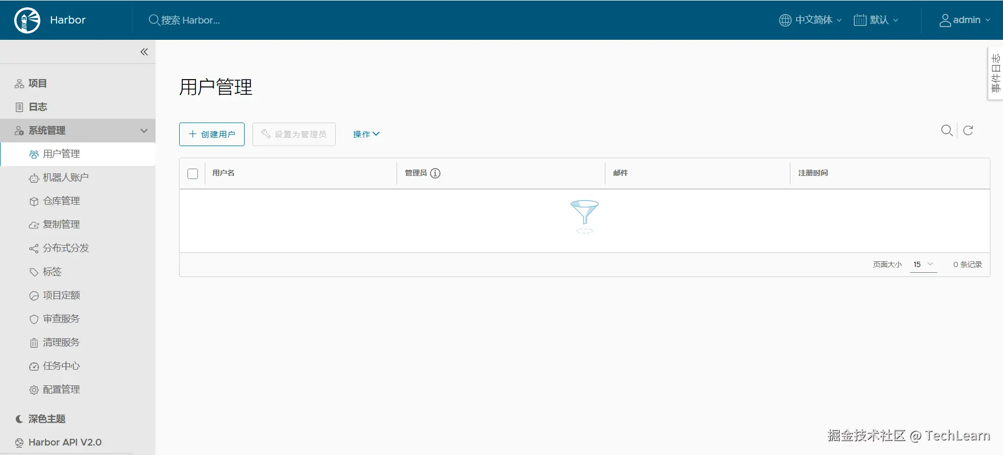This screenshot has width=1003, height=455.
Task: Click the 任务中心 clock icon
Action: (34, 367)
